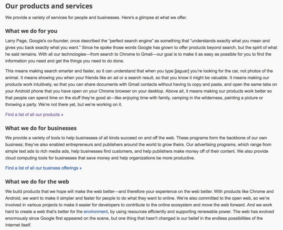Screen dimensions: 283x230
Task: Click the phrase 'from search to Chrome to Gmail'
Action: pos(121,54)
